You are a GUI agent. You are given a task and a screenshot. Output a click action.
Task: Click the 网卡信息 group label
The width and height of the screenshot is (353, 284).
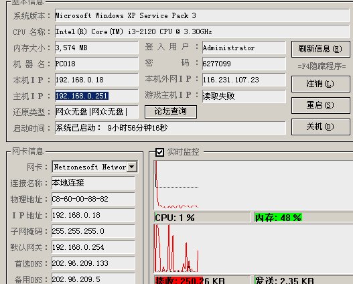point(27,151)
